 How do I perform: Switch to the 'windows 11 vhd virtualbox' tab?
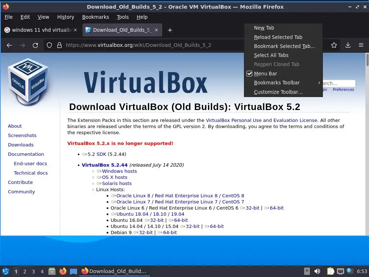click(x=41, y=30)
